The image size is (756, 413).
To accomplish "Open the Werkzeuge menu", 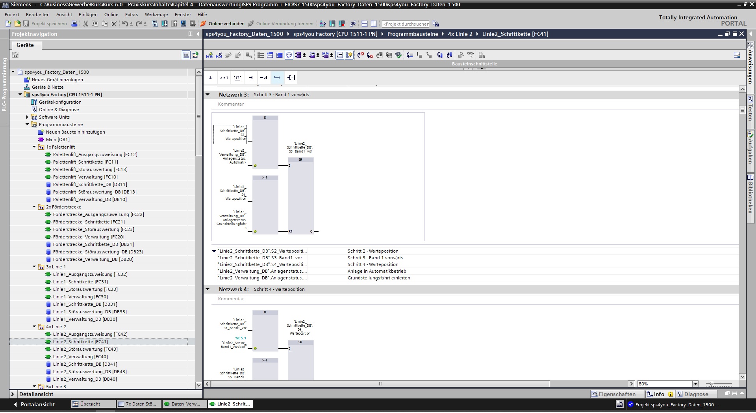I will pyautogui.click(x=156, y=15).
